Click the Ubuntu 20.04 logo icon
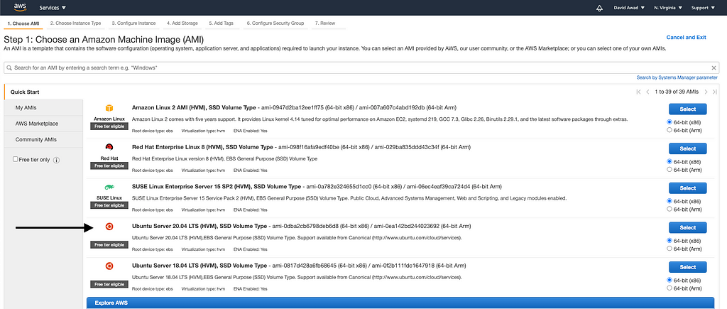Screen dimensions: 727x309 coord(109,227)
